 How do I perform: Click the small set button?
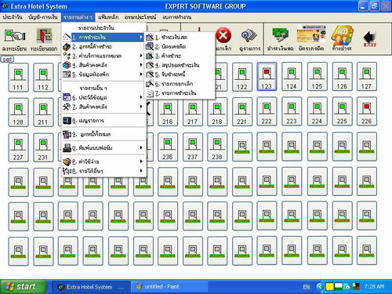(x=7, y=60)
